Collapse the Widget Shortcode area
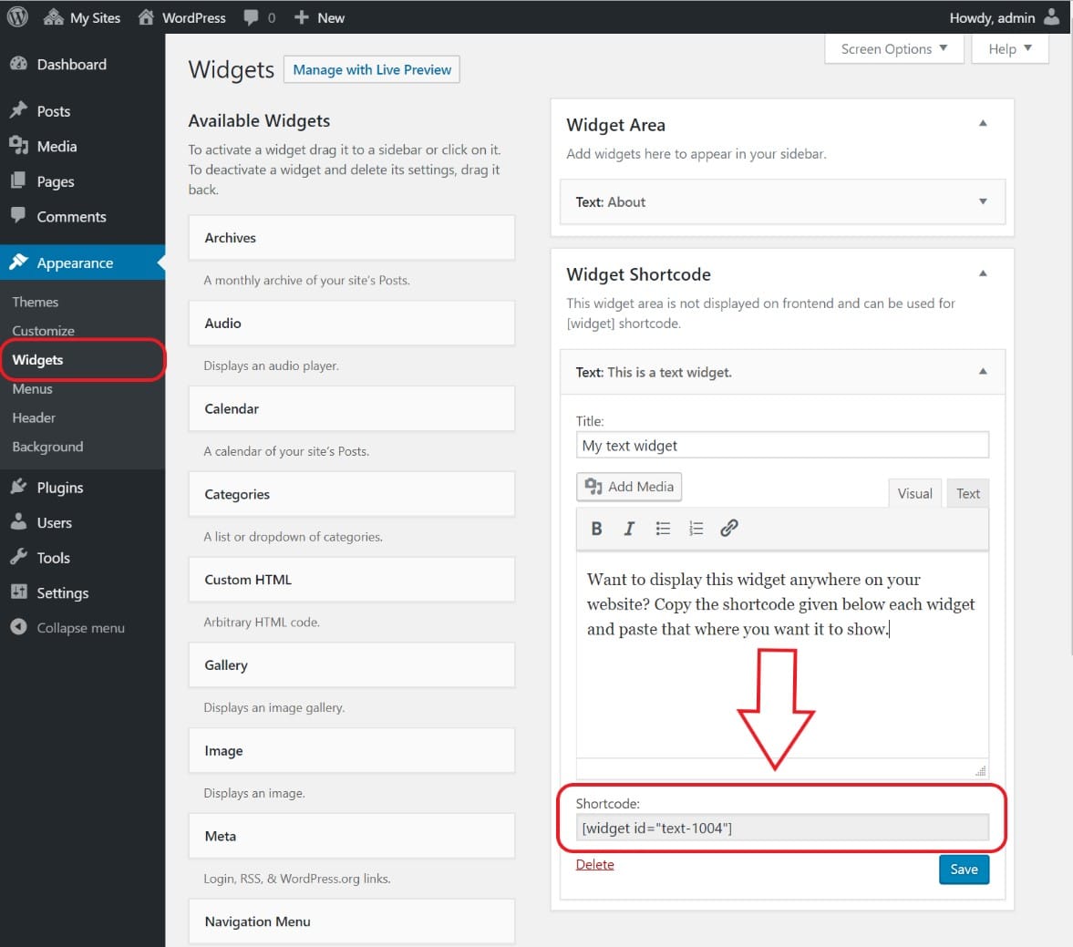 (x=983, y=273)
